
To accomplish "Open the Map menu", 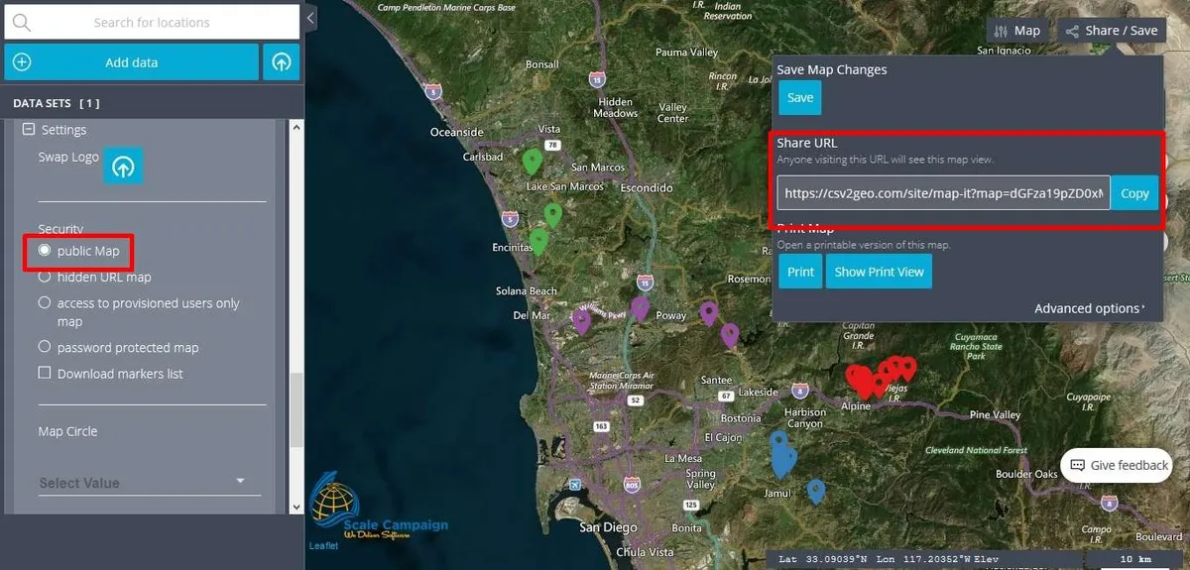I will (1016, 31).
